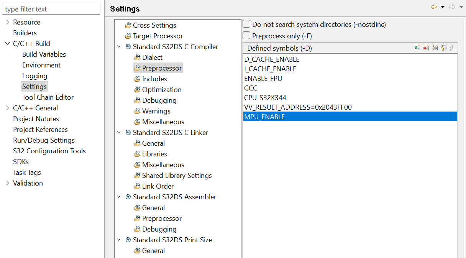Open the forward history dropdown arrow
This screenshot has width=466, height=258.
pyautogui.click(x=461, y=7)
